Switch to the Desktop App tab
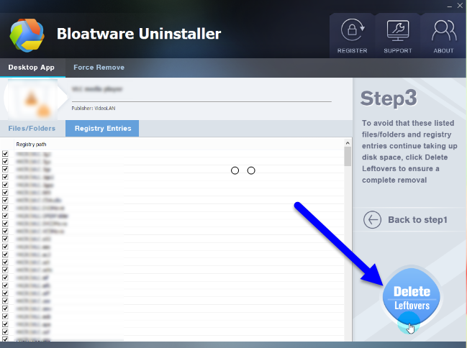Viewport: 467px width, 348px height. pyautogui.click(x=31, y=68)
